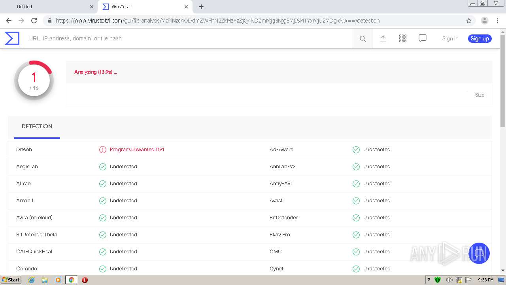Click the AegisLab engine name
The height and width of the screenshot is (285, 506).
(x=27, y=167)
